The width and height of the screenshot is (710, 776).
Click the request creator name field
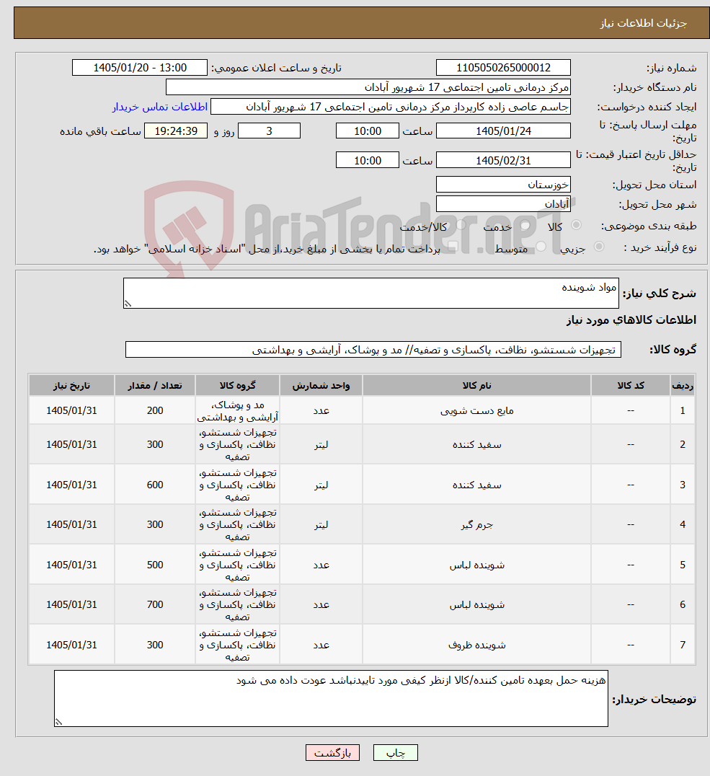point(391,107)
